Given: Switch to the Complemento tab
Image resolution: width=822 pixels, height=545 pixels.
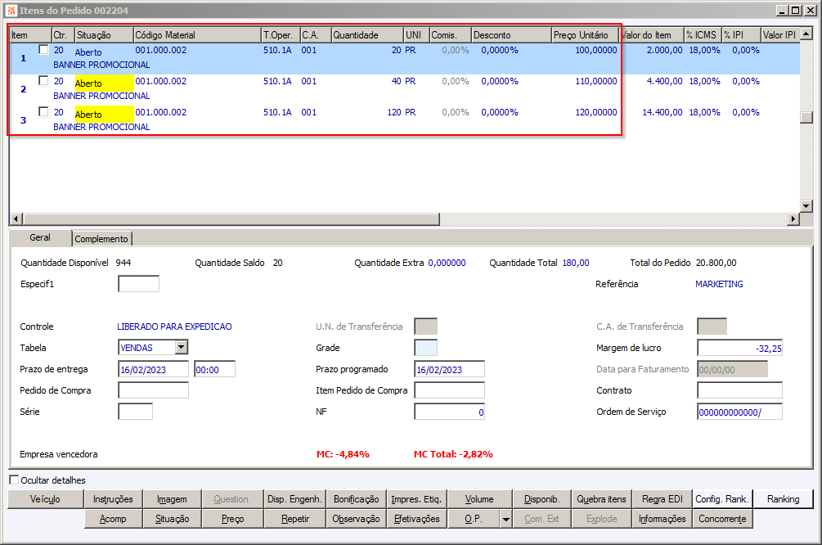Looking at the screenshot, I should click(102, 239).
